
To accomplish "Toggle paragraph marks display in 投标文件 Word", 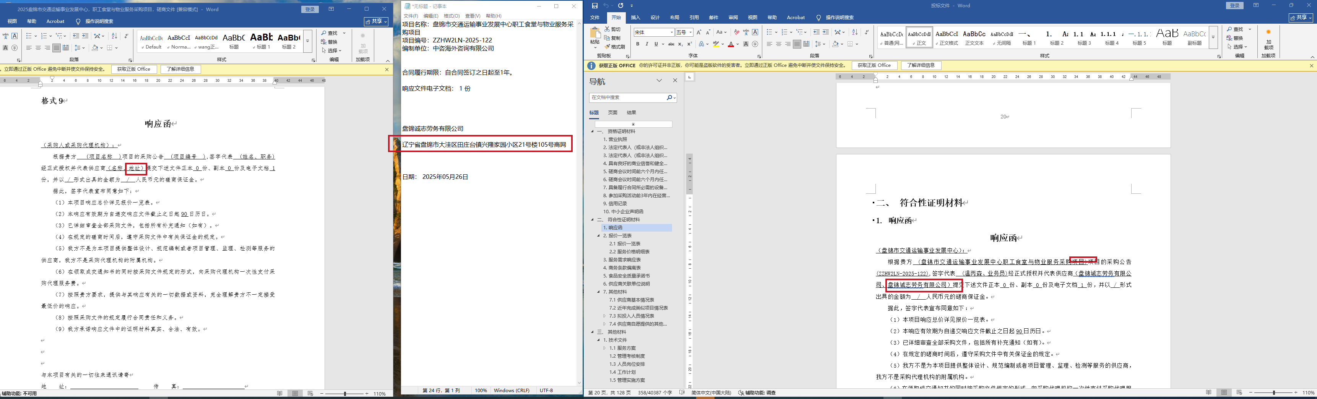I will tap(867, 32).
